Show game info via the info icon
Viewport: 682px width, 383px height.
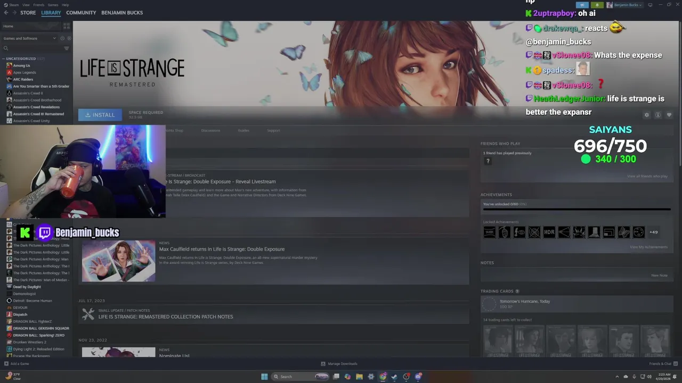click(x=658, y=115)
